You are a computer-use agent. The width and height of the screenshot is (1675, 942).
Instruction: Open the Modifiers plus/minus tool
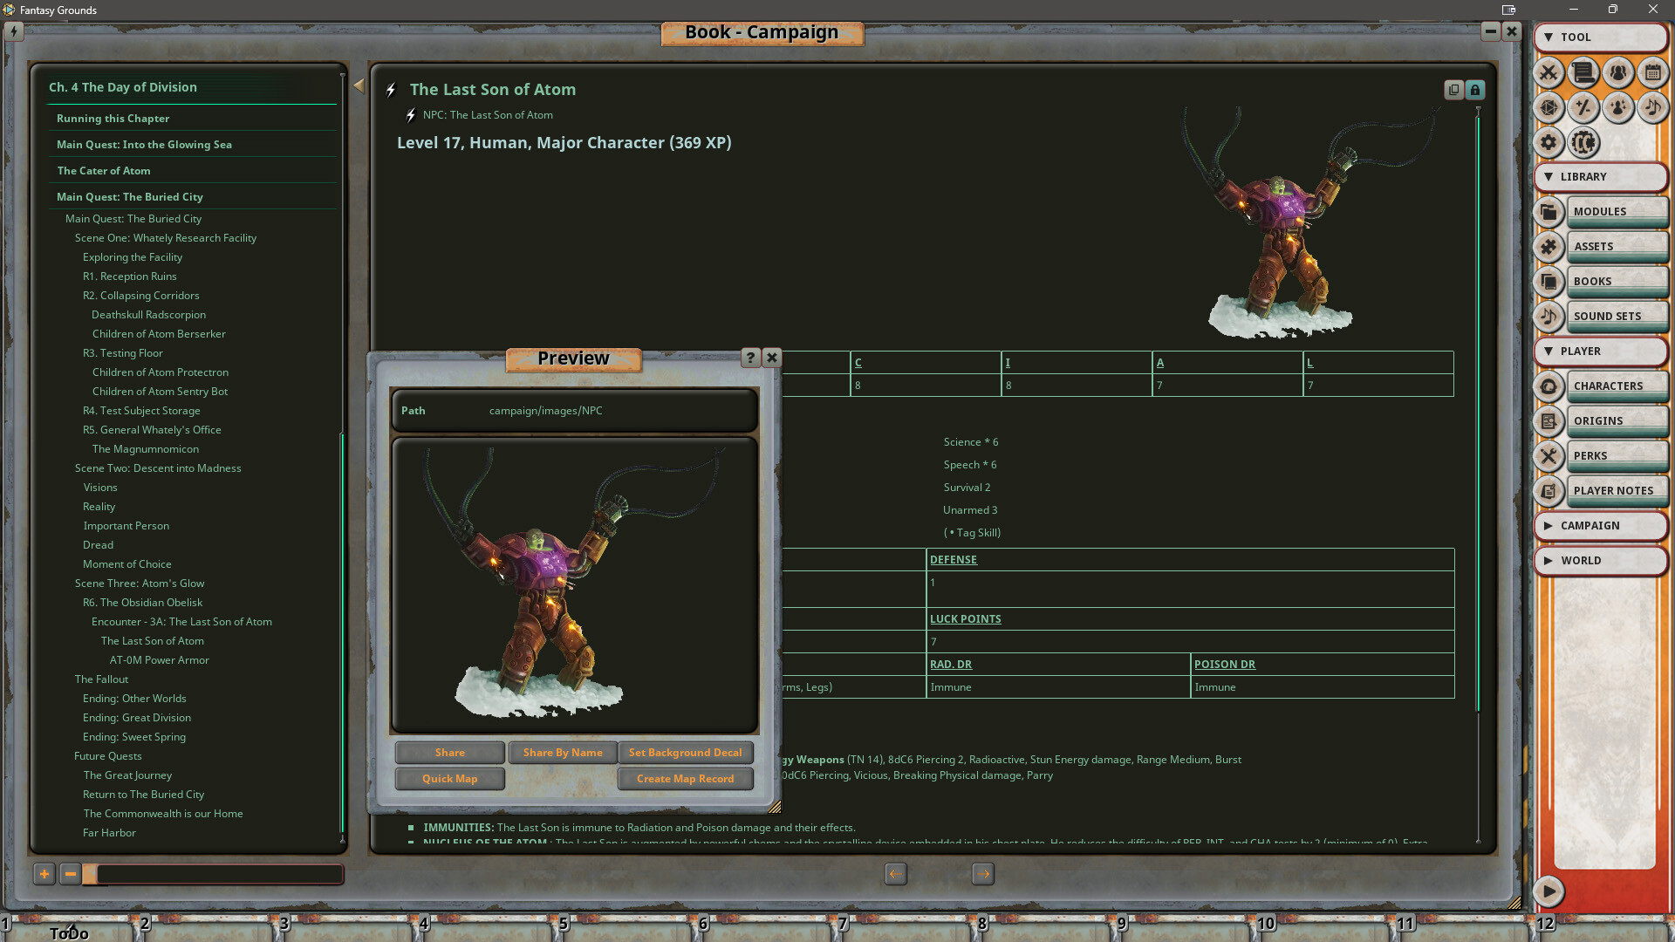[x=1583, y=108]
